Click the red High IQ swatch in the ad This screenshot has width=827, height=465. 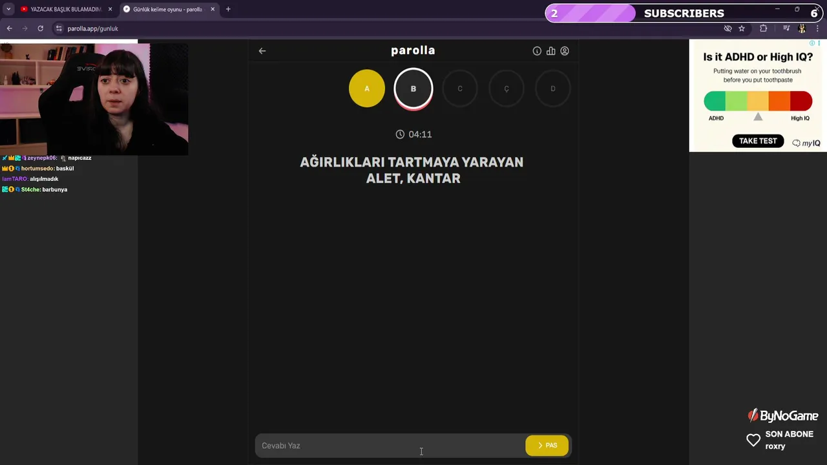[x=801, y=101]
